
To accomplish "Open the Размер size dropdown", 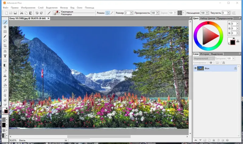I will pos(131,13).
